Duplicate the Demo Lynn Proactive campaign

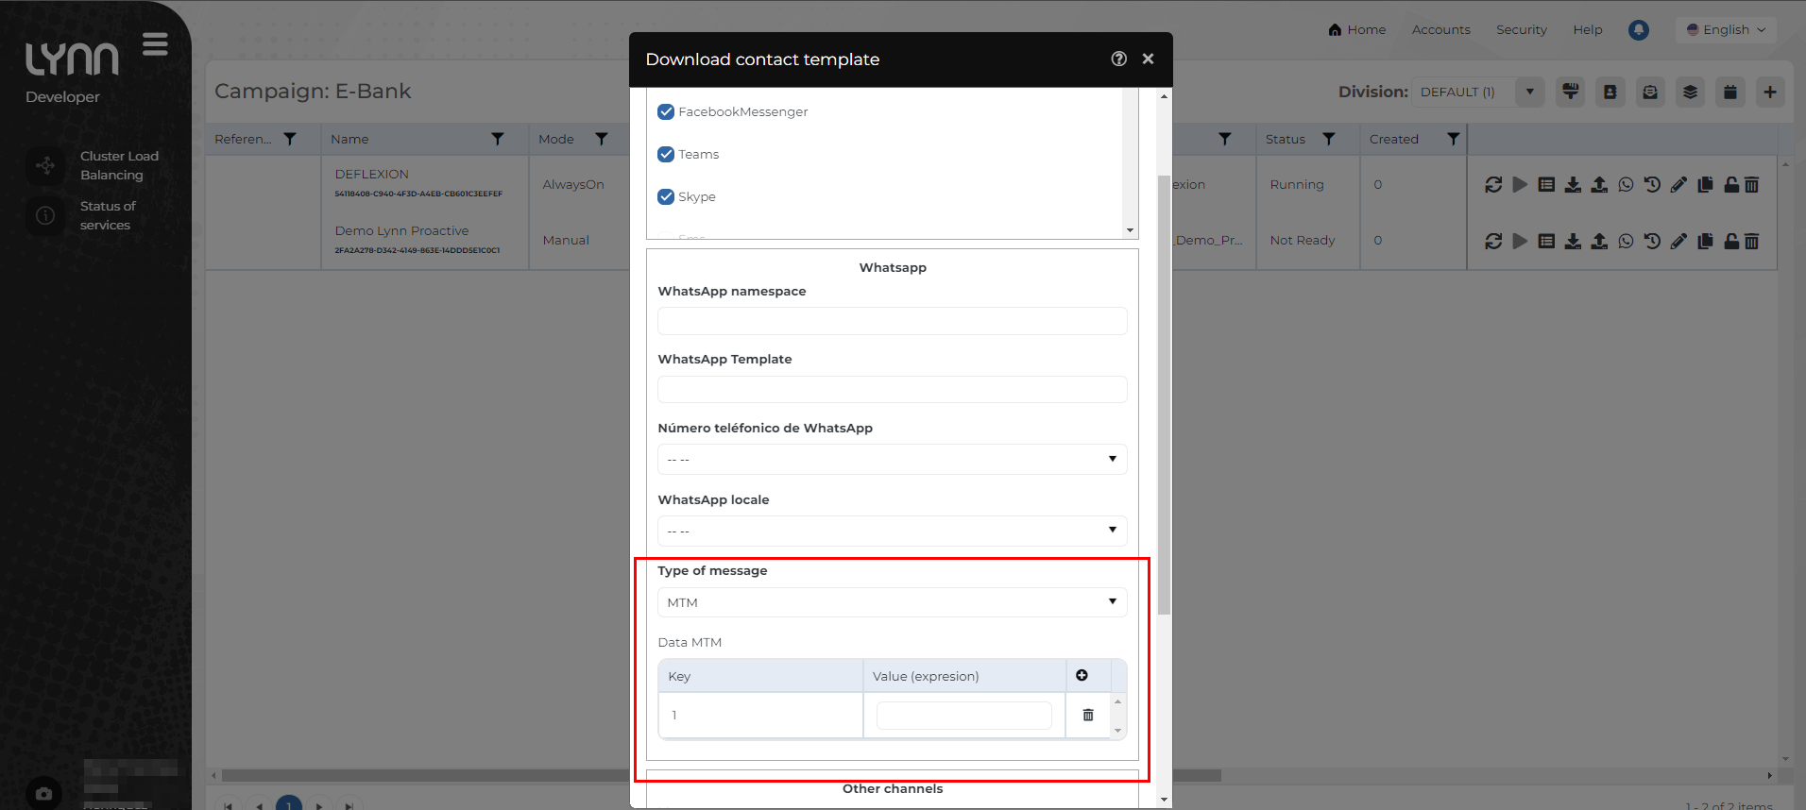pyautogui.click(x=1705, y=242)
